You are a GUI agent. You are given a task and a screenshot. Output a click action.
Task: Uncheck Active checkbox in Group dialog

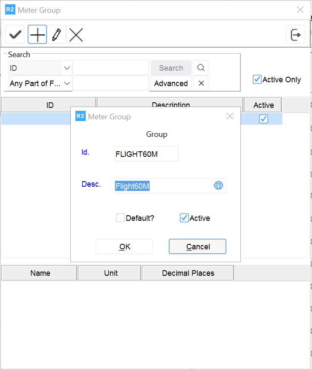tap(184, 218)
